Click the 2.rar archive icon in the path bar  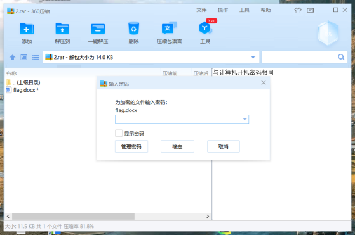coord(49,57)
